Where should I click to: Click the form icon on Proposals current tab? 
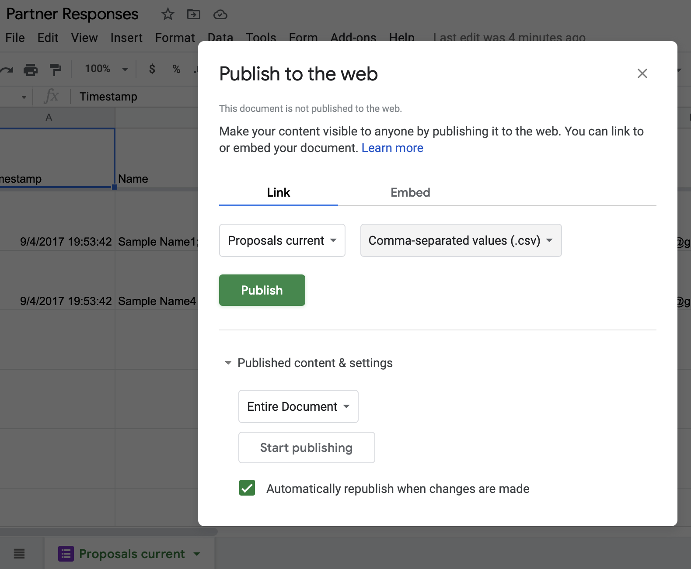66,554
